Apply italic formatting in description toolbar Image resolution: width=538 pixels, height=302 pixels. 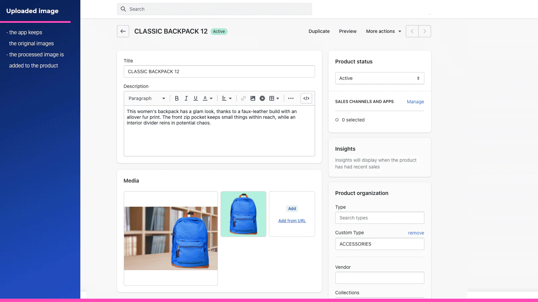[186, 98]
